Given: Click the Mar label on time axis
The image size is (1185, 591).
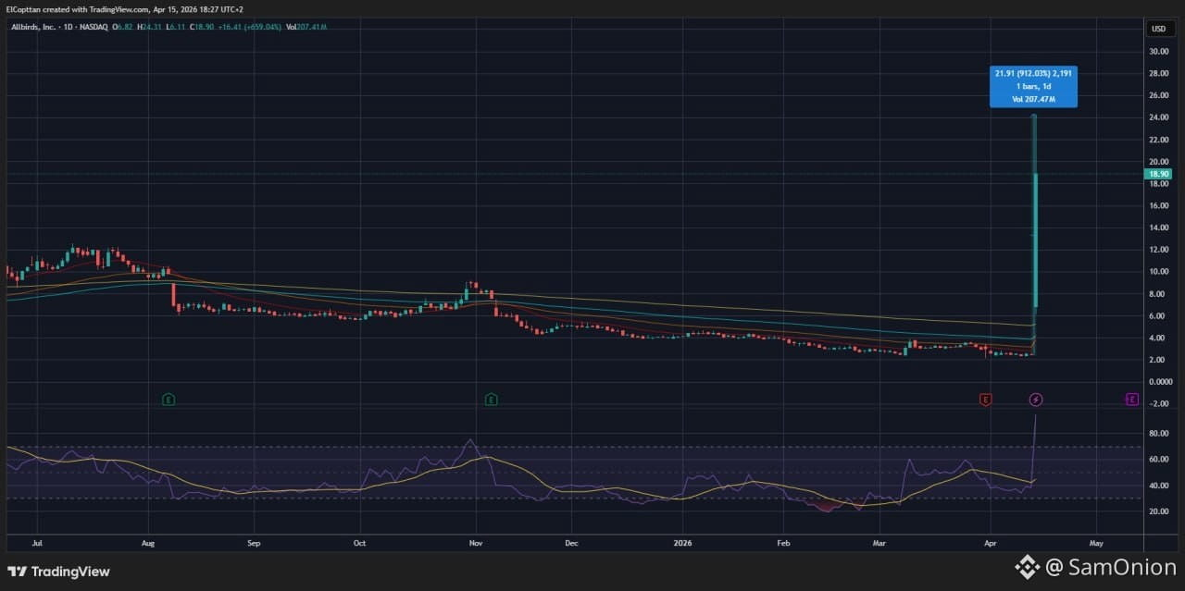Looking at the screenshot, I should coord(879,544).
